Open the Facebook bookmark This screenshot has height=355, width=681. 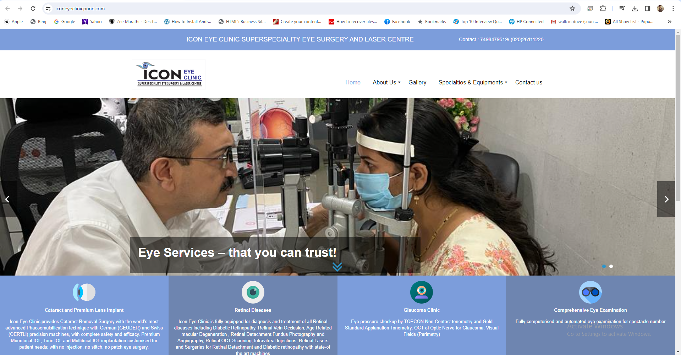tap(397, 22)
